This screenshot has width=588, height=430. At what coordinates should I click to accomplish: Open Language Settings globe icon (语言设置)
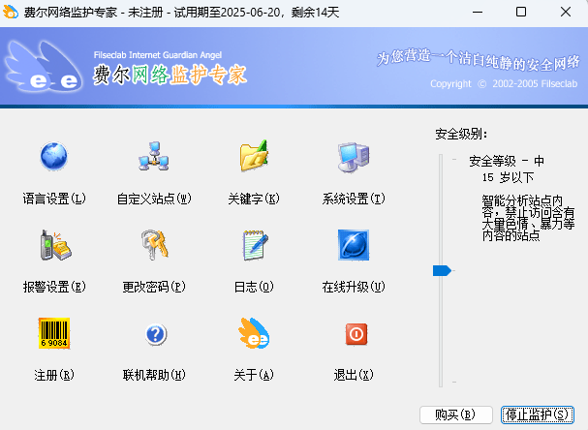point(54,157)
